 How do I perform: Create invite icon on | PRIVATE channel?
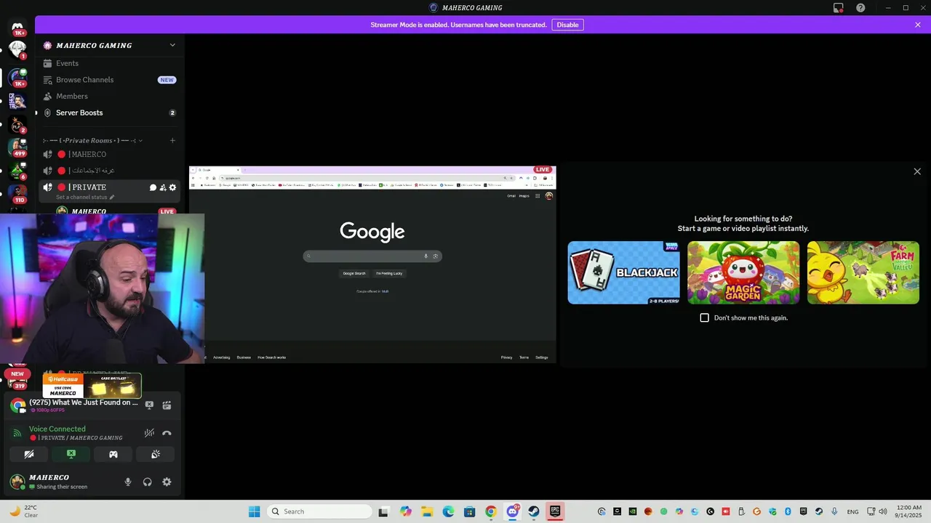163,187
